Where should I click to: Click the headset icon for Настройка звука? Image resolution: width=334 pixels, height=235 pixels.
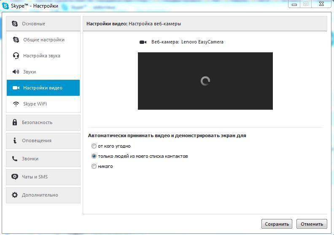(x=16, y=56)
